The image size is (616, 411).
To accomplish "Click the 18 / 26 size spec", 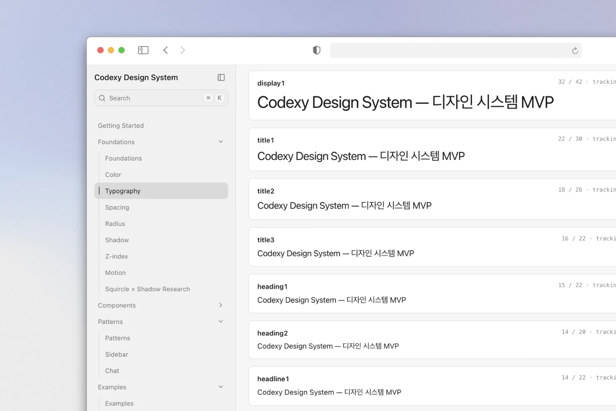I will click(x=570, y=190).
